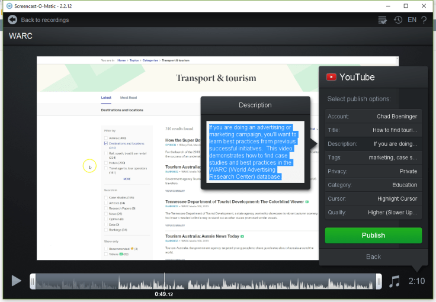Viewport: 436px width, 302px height.
Task: Click Back in the YouTube panel
Action: 373,256
